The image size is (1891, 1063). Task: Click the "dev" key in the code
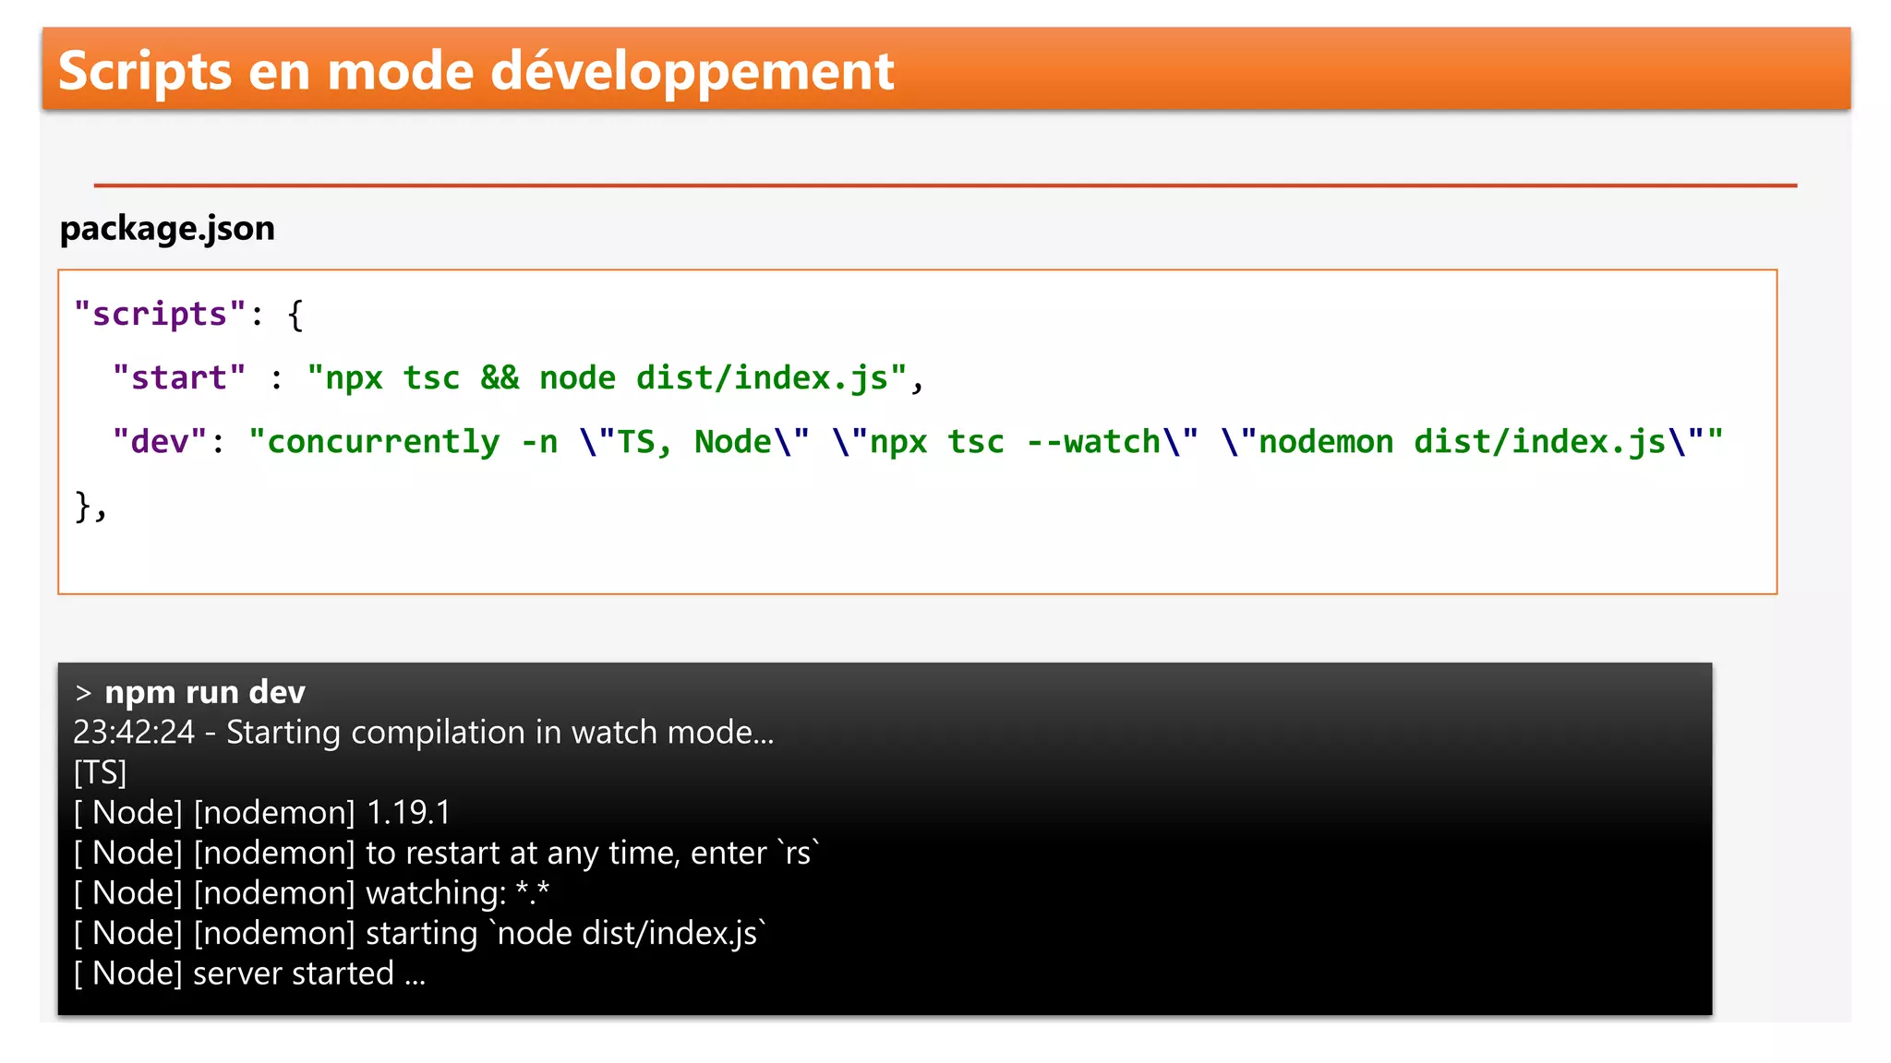pos(159,441)
